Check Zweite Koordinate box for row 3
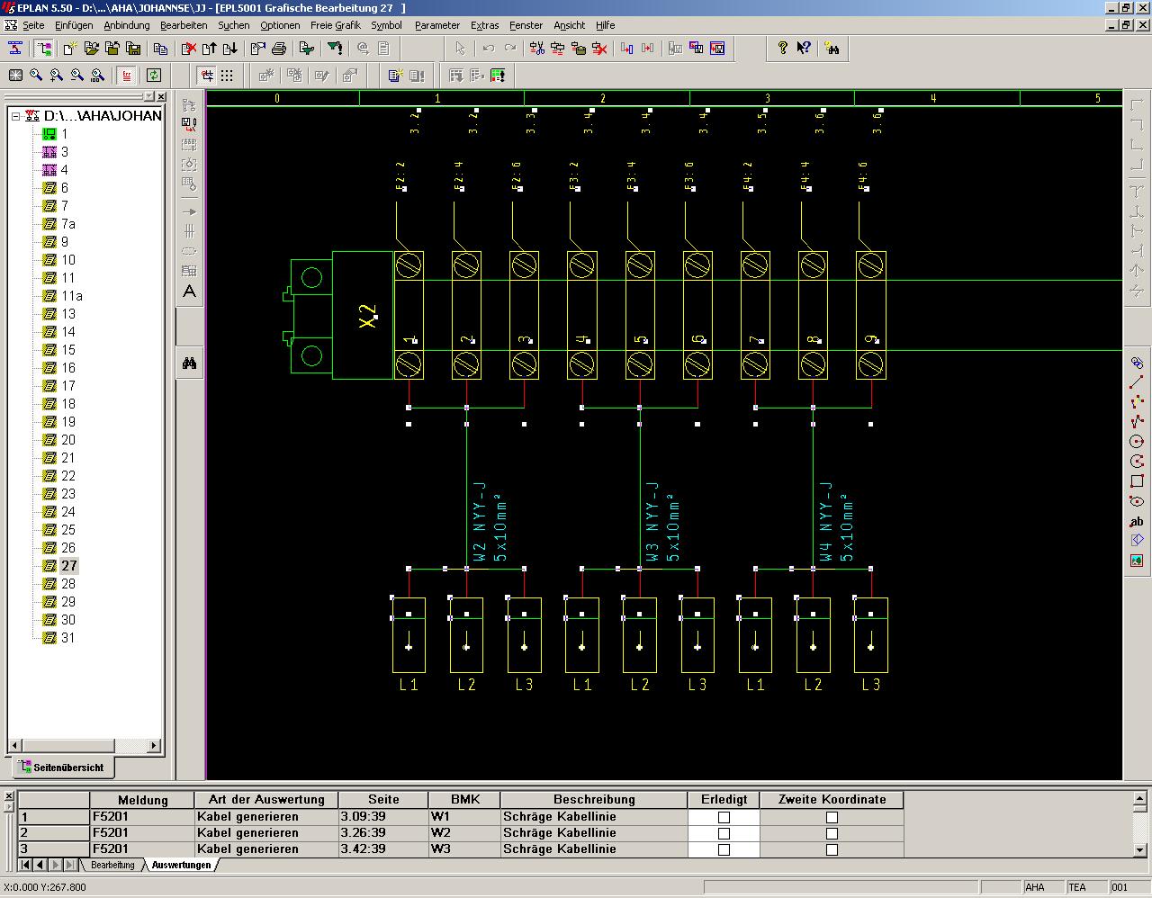 (832, 849)
